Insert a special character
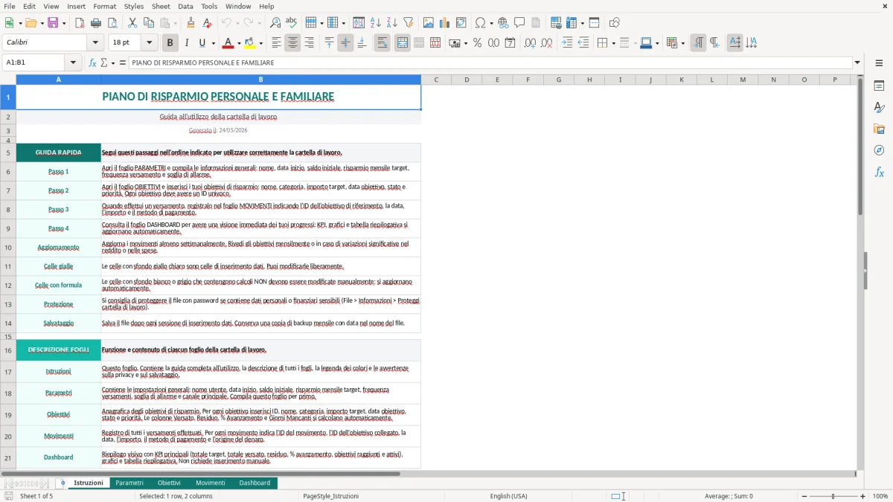This screenshot has height=502, width=893. (480, 23)
